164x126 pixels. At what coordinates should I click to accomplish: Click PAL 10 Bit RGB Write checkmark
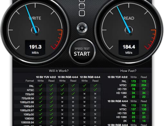click(x=62, y=86)
